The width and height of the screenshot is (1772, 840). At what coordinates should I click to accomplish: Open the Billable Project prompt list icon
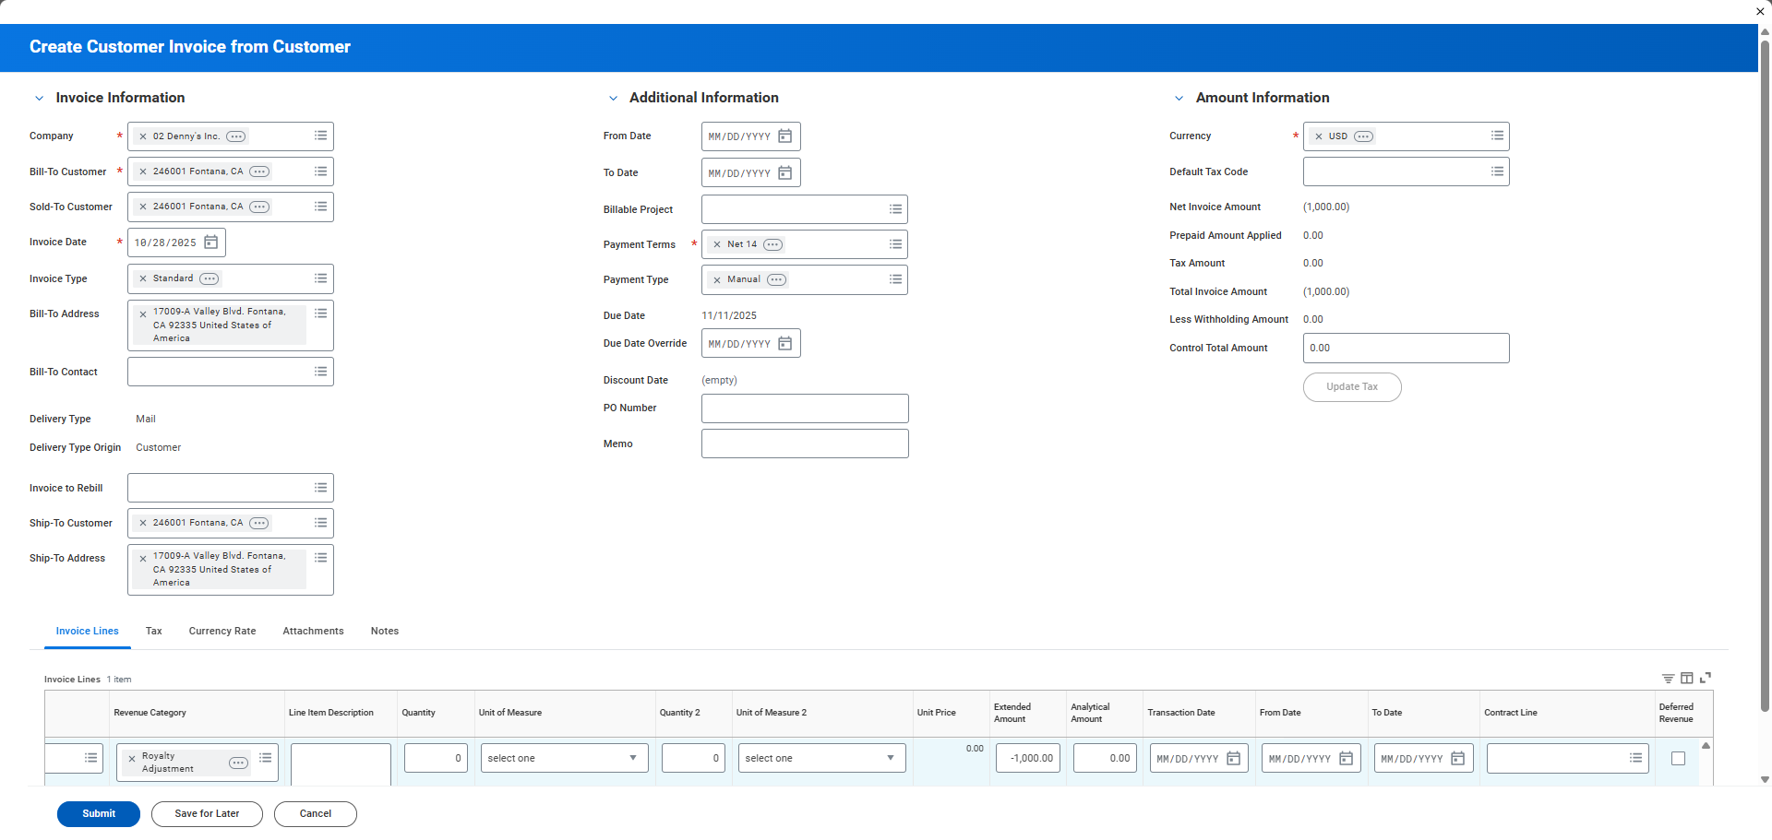[x=895, y=209]
